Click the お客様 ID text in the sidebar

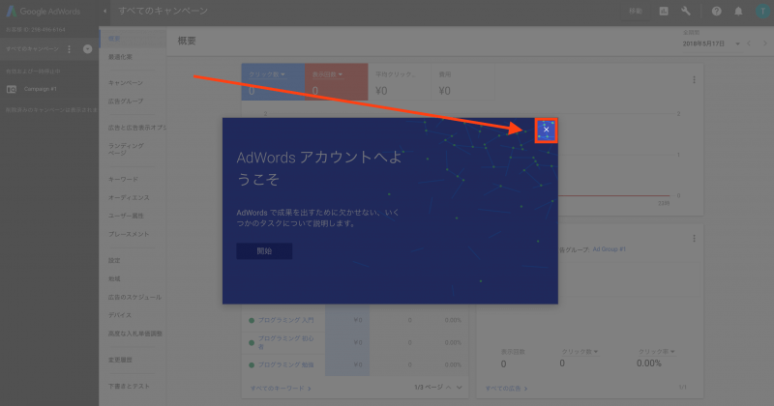(36, 30)
